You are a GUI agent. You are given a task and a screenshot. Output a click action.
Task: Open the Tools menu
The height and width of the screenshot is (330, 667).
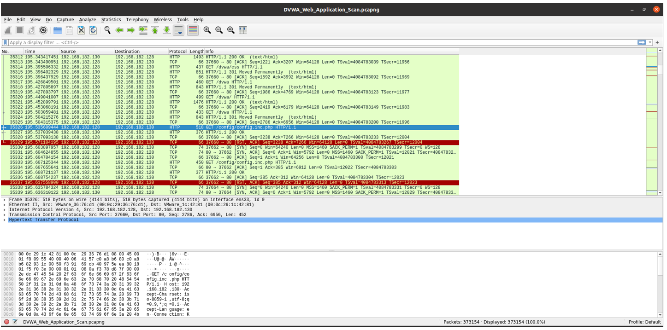[183, 20]
